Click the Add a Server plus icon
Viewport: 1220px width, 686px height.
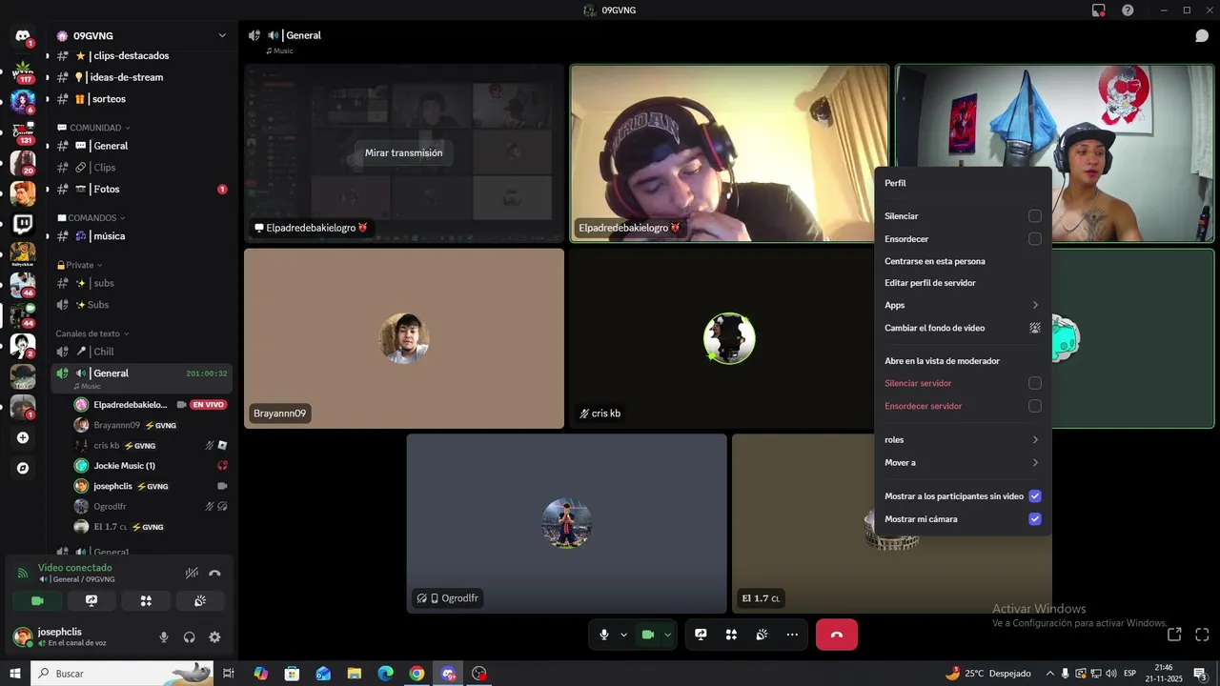[x=23, y=437]
